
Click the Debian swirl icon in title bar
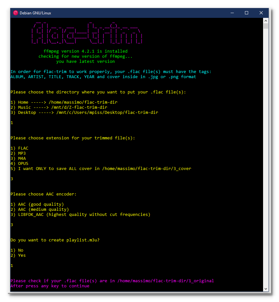(16, 13)
